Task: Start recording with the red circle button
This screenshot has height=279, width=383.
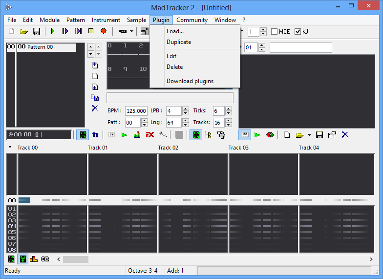Action: click(x=104, y=31)
